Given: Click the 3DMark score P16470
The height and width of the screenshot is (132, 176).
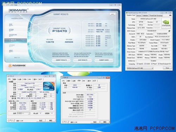Looking at the screenshot, I should click(59, 31).
